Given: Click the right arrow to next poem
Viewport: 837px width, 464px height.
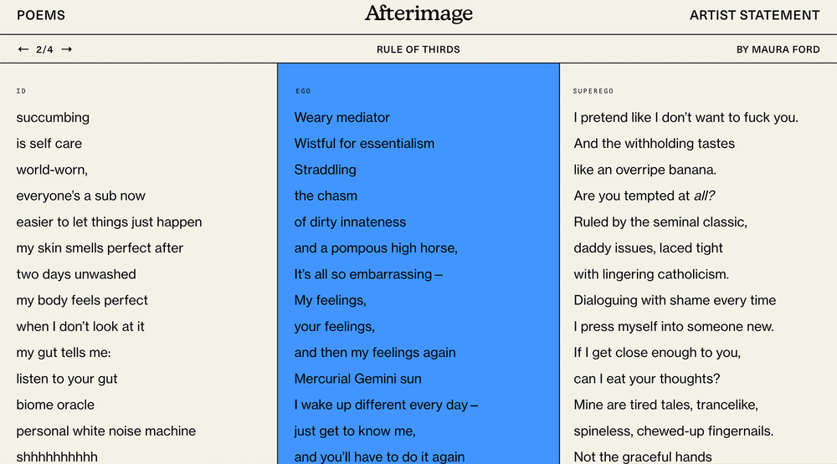Looking at the screenshot, I should click(x=67, y=49).
